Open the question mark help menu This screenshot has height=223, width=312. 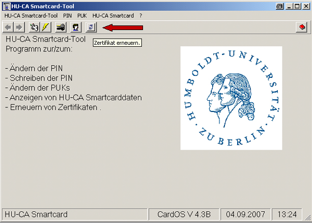pyautogui.click(x=140, y=16)
